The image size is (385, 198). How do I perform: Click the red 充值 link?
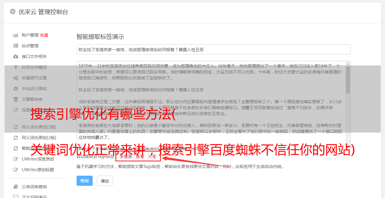44,35
